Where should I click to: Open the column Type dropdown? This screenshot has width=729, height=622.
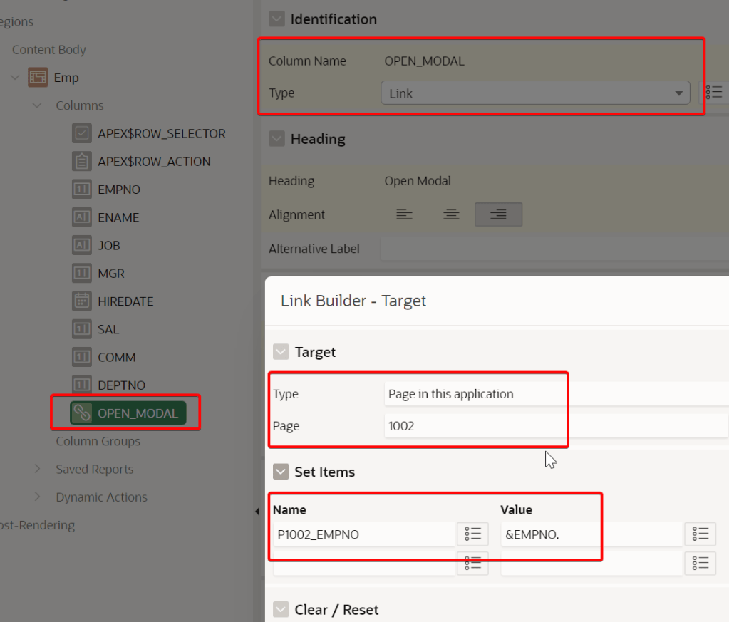tap(534, 93)
